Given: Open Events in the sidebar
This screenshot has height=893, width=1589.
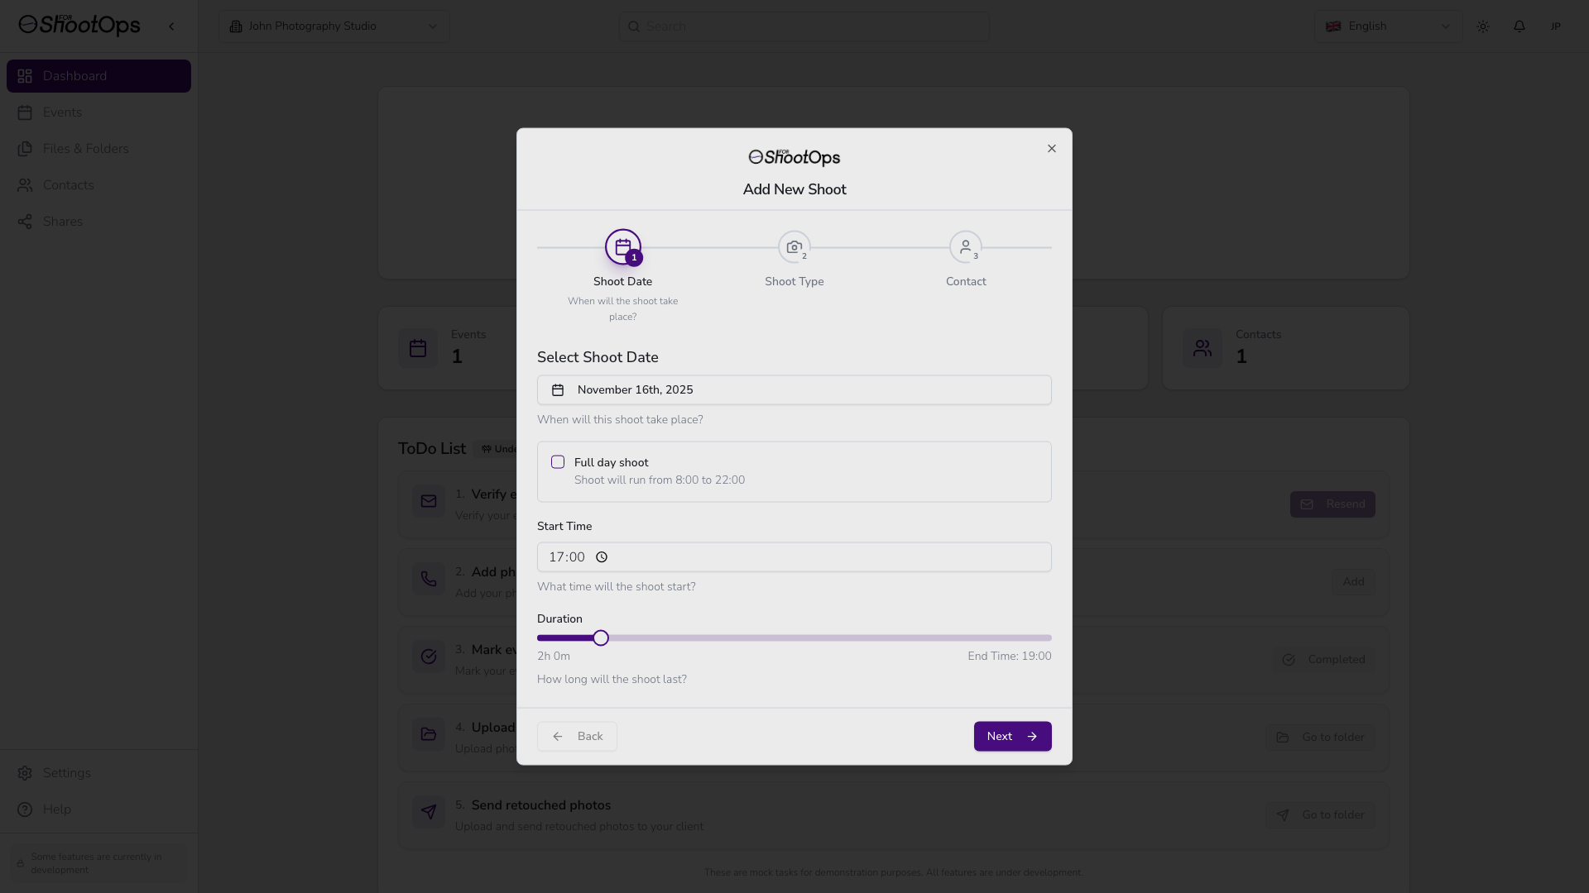Looking at the screenshot, I should click(x=62, y=112).
